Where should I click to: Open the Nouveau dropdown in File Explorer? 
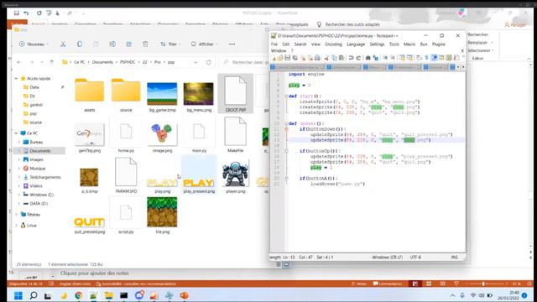click(34, 44)
